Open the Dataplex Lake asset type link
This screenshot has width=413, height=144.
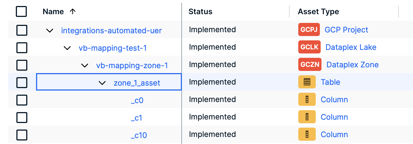(351, 47)
